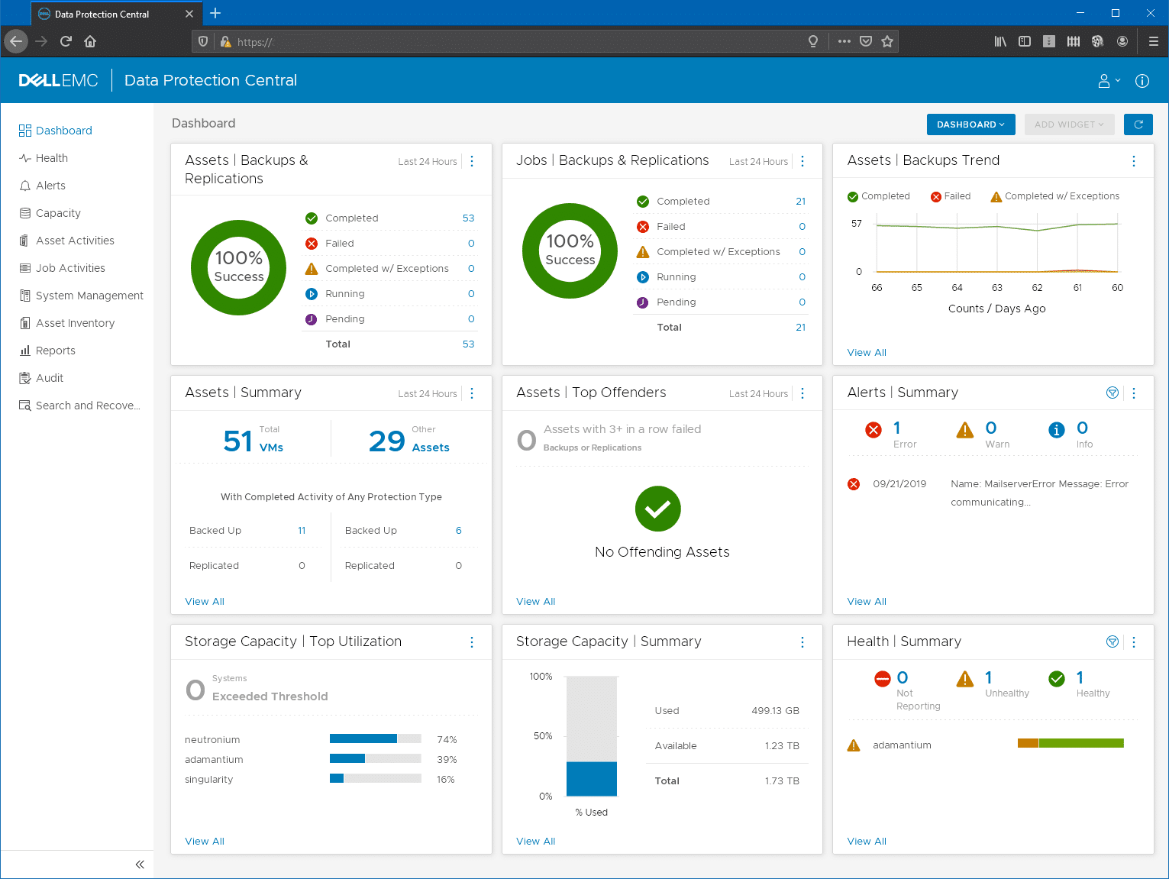Click the information icon in header
Image resolution: width=1169 pixels, height=879 pixels.
tap(1142, 81)
